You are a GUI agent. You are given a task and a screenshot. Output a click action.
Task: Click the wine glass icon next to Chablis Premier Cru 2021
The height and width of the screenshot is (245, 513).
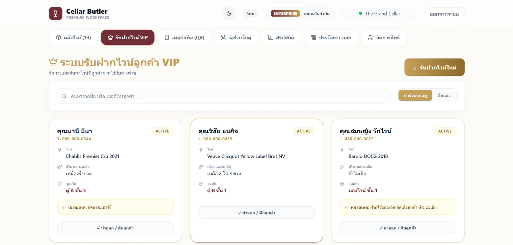(x=59, y=149)
